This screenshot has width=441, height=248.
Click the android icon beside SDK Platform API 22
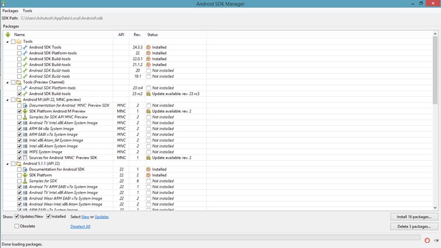(x=25, y=175)
